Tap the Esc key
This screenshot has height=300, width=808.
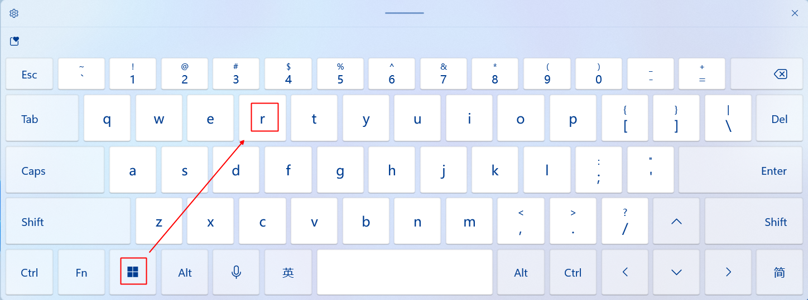[x=29, y=75]
